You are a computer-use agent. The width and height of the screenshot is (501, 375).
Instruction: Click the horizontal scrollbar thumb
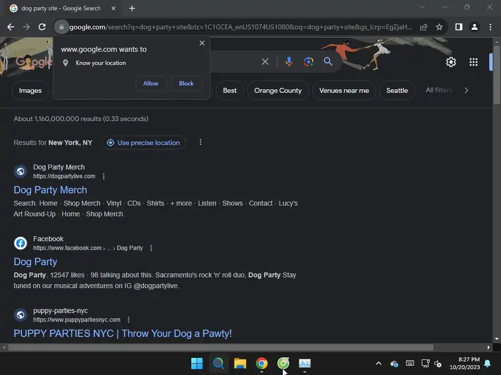[221, 347]
